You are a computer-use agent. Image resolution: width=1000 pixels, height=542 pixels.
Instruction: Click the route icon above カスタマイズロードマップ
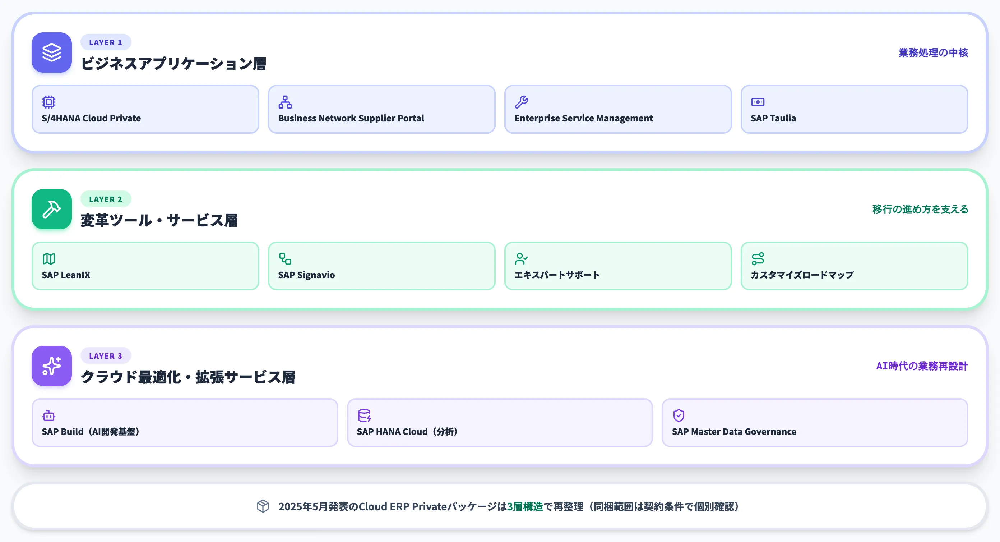[758, 258]
